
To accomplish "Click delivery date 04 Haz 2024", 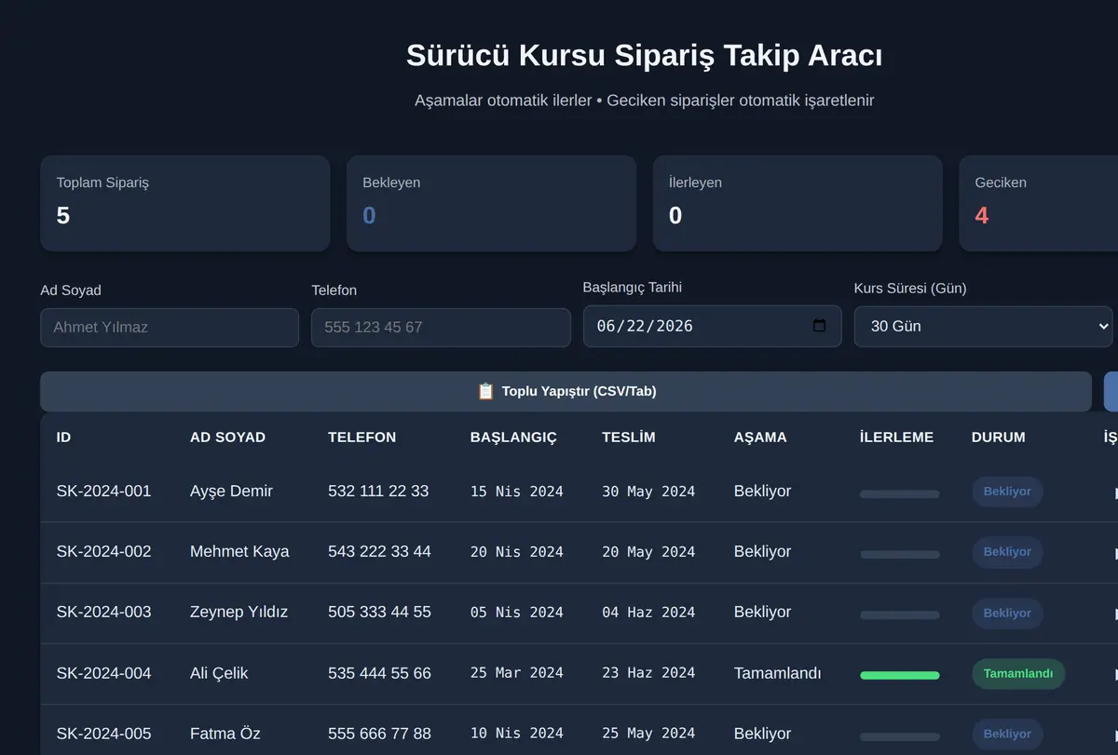I will [x=648, y=613].
